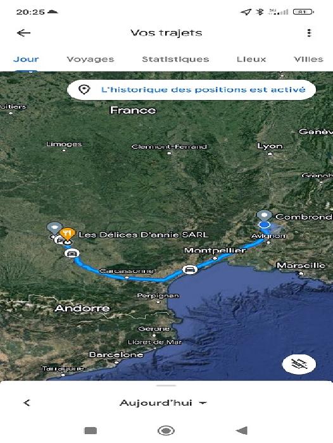Tap the satellite layer toggle button
The height and width of the screenshot is (443, 333).
tap(299, 364)
